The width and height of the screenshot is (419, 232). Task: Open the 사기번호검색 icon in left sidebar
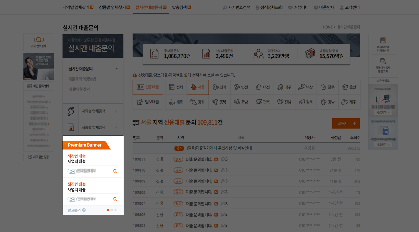[x=39, y=42]
